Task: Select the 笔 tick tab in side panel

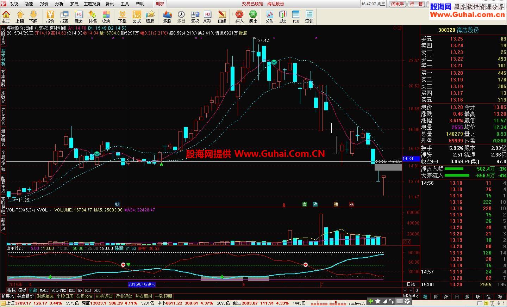Action: tap(425, 296)
